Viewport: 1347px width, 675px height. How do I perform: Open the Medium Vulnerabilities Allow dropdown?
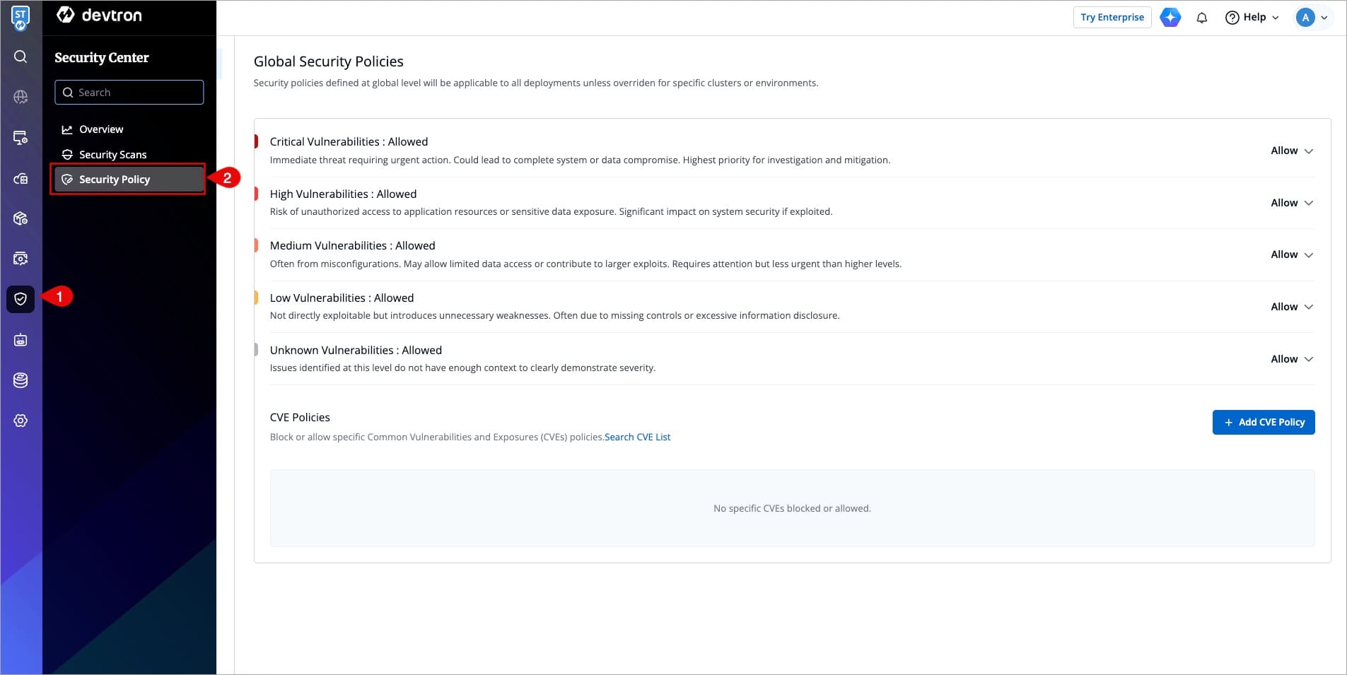(1291, 254)
